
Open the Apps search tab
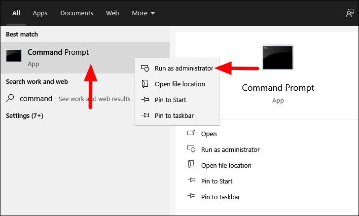[x=40, y=13]
